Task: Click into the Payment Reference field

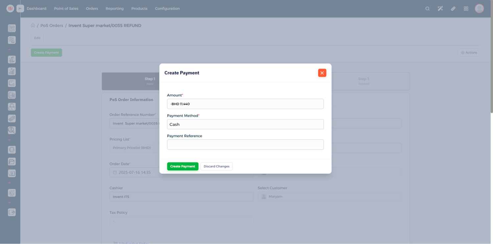Action: coord(245,145)
